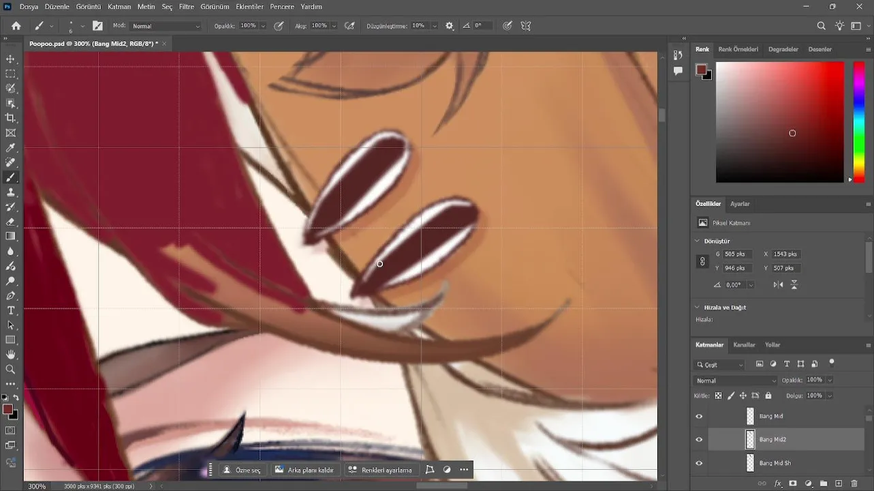Click Özne seç button

241,470
